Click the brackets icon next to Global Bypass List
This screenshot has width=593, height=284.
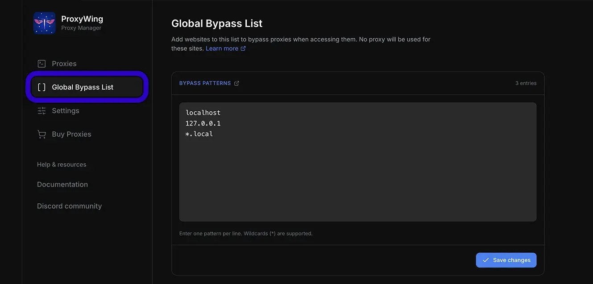[41, 86]
